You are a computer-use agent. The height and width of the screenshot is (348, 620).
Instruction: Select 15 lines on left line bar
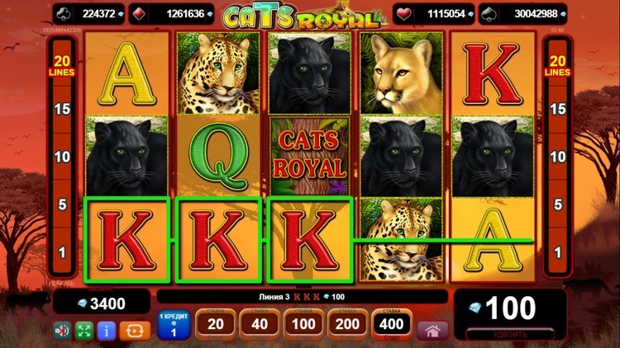point(62,109)
